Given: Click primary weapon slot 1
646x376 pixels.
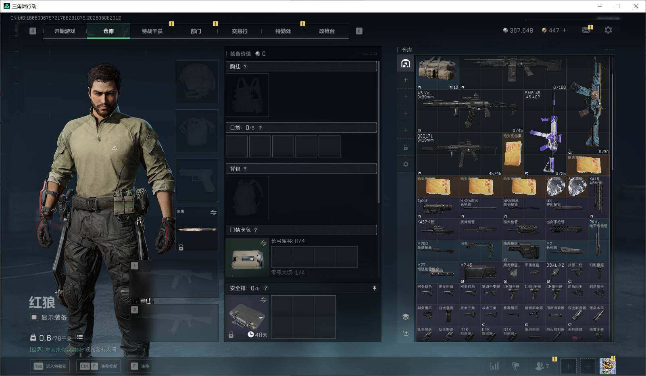Looking at the screenshot, I should click(174, 279).
